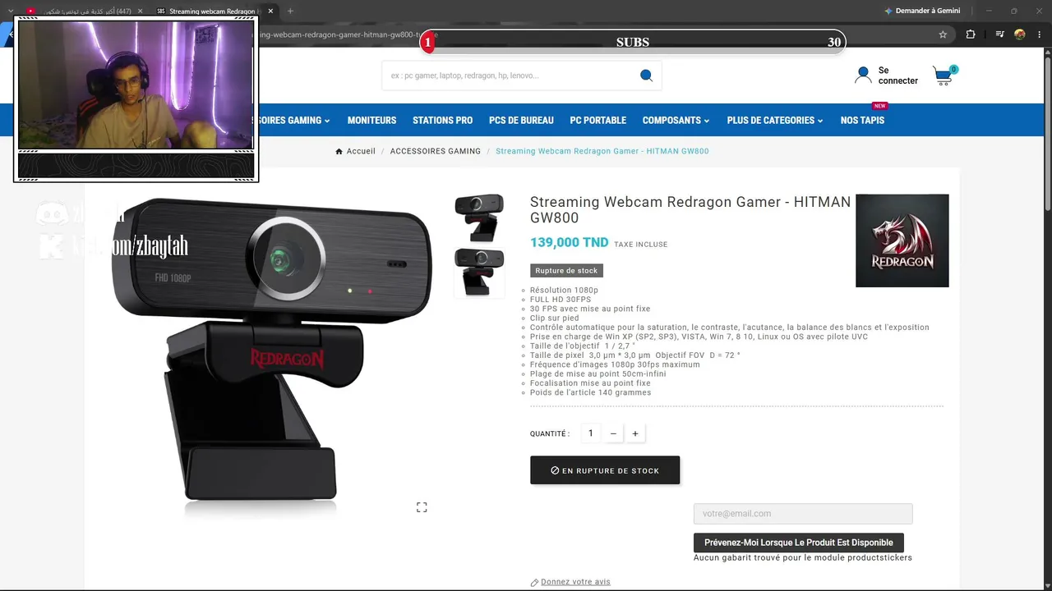Viewport: 1052px width, 591px height.
Task: Click the current-page breadcrumb Streaming Webcam Redragon Gamer
Action: tap(602, 151)
